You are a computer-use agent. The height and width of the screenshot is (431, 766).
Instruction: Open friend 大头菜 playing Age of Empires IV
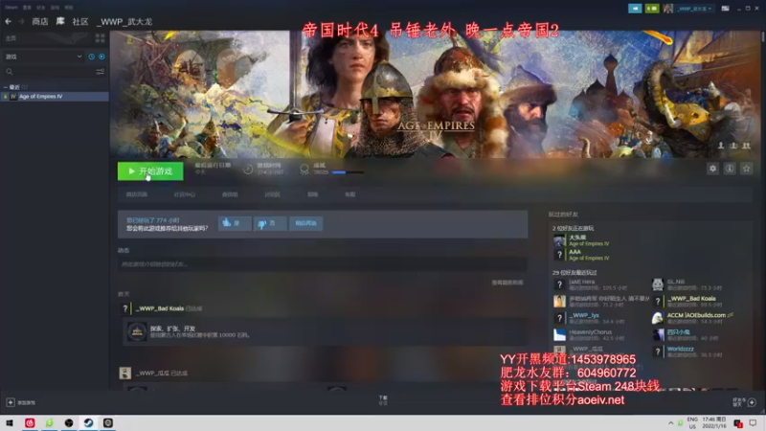point(581,240)
